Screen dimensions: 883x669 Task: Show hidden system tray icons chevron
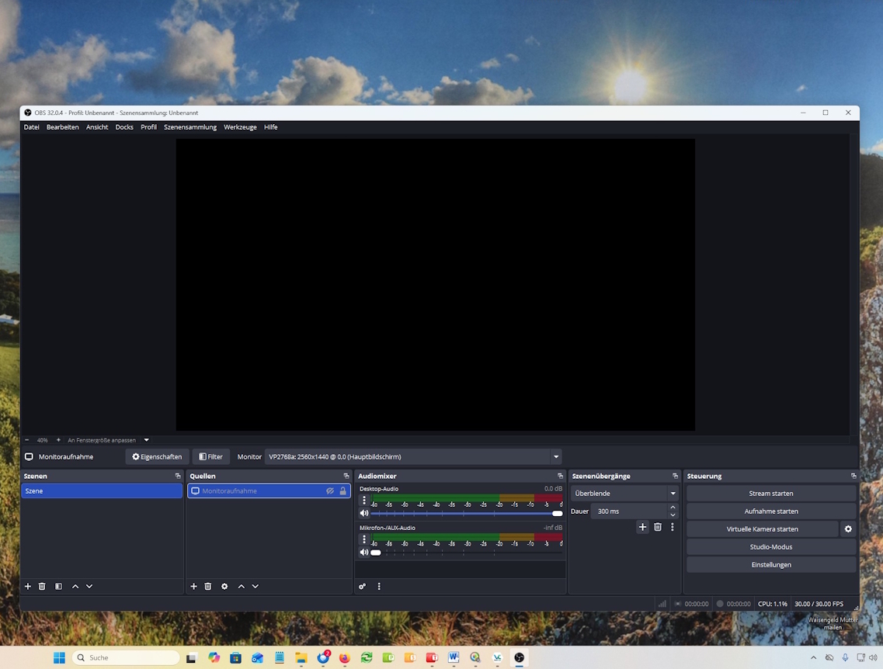click(x=813, y=657)
